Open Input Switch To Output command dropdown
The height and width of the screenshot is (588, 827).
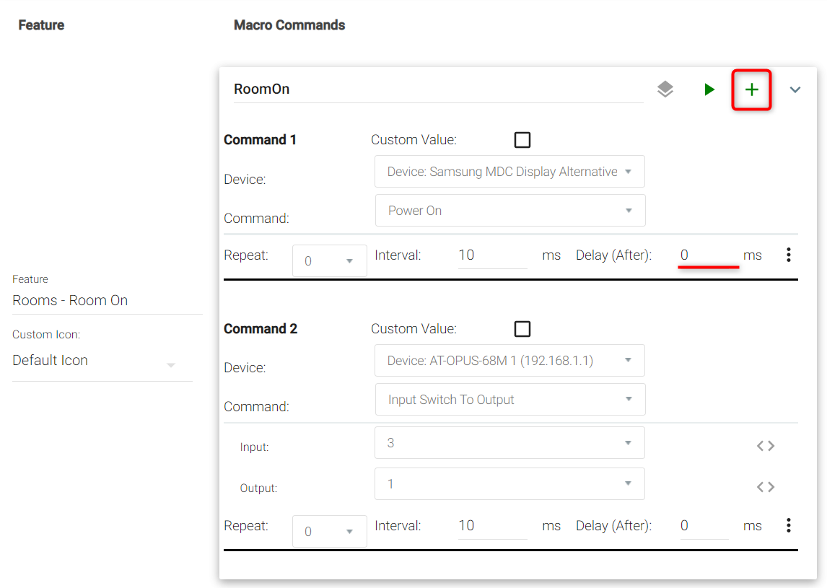pos(510,399)
